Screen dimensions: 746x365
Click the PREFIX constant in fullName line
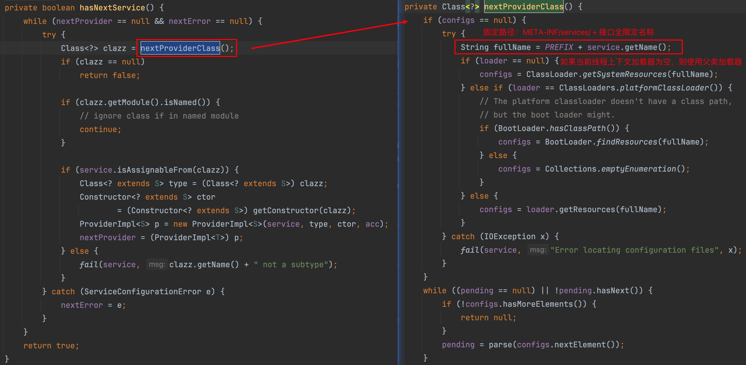coord(559,47)
